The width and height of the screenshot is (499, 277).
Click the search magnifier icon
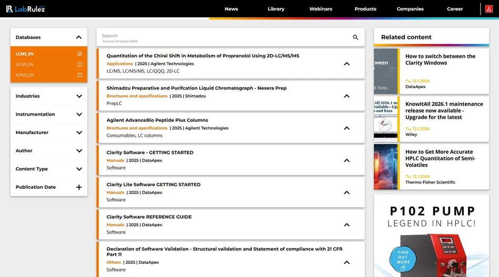[x=355, y=37]
